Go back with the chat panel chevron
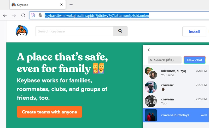 point(149,50)
